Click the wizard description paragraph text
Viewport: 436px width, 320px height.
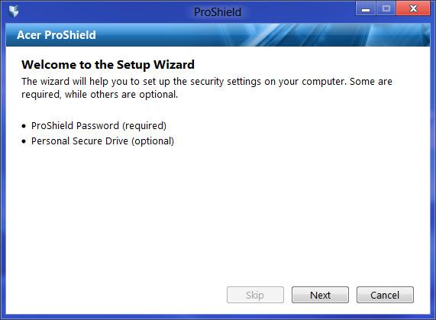tap(207, 88)
